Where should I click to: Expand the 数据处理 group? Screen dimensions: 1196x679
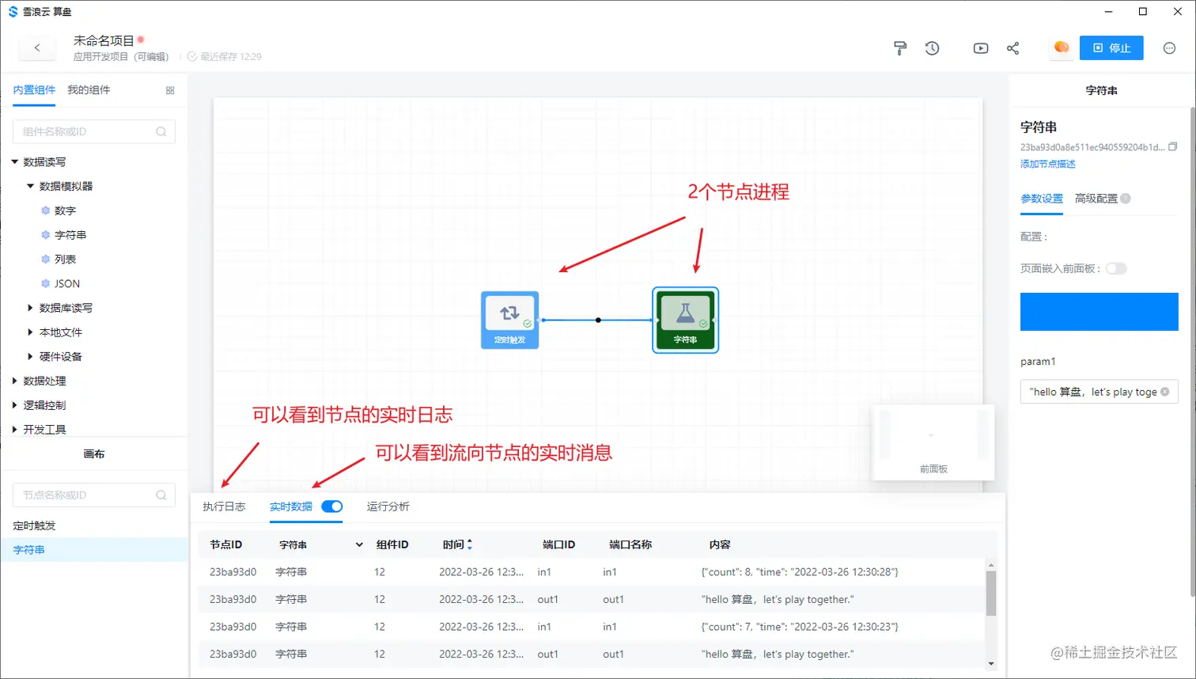14,381
